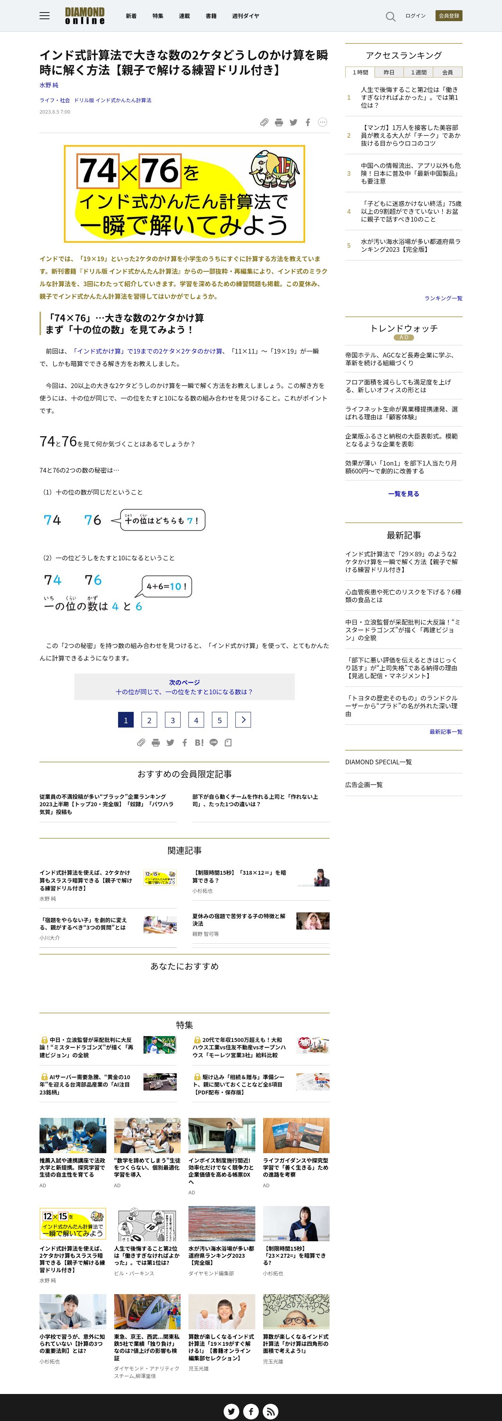The width and height of the screenshot is (502, 1421).
Task: Switch ranking to 会員 tab
Action: [447, 72]
